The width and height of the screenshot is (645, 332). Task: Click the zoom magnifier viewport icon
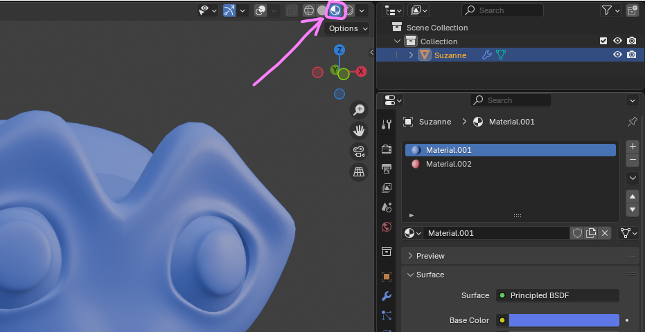tap(359, 109)
